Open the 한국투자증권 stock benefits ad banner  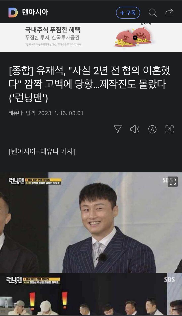[91, 37]
